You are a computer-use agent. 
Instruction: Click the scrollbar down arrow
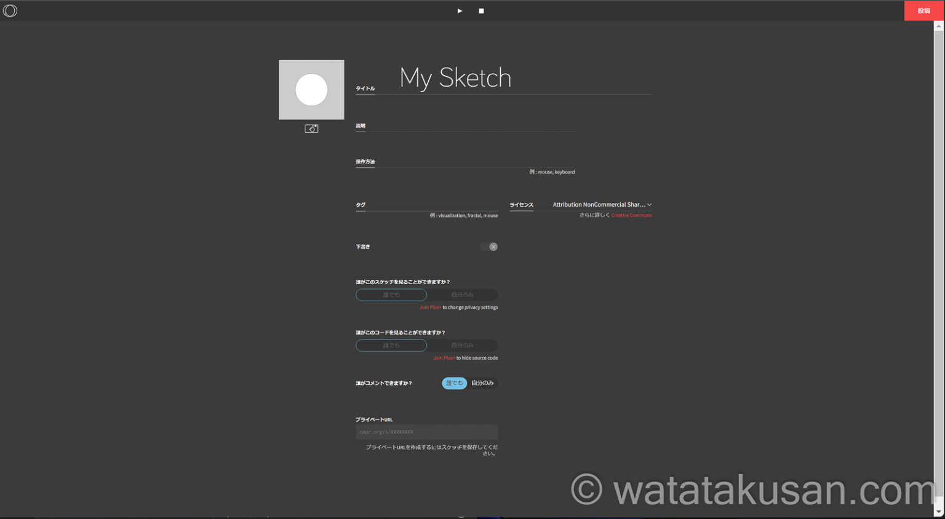click(x=939, y=512)
